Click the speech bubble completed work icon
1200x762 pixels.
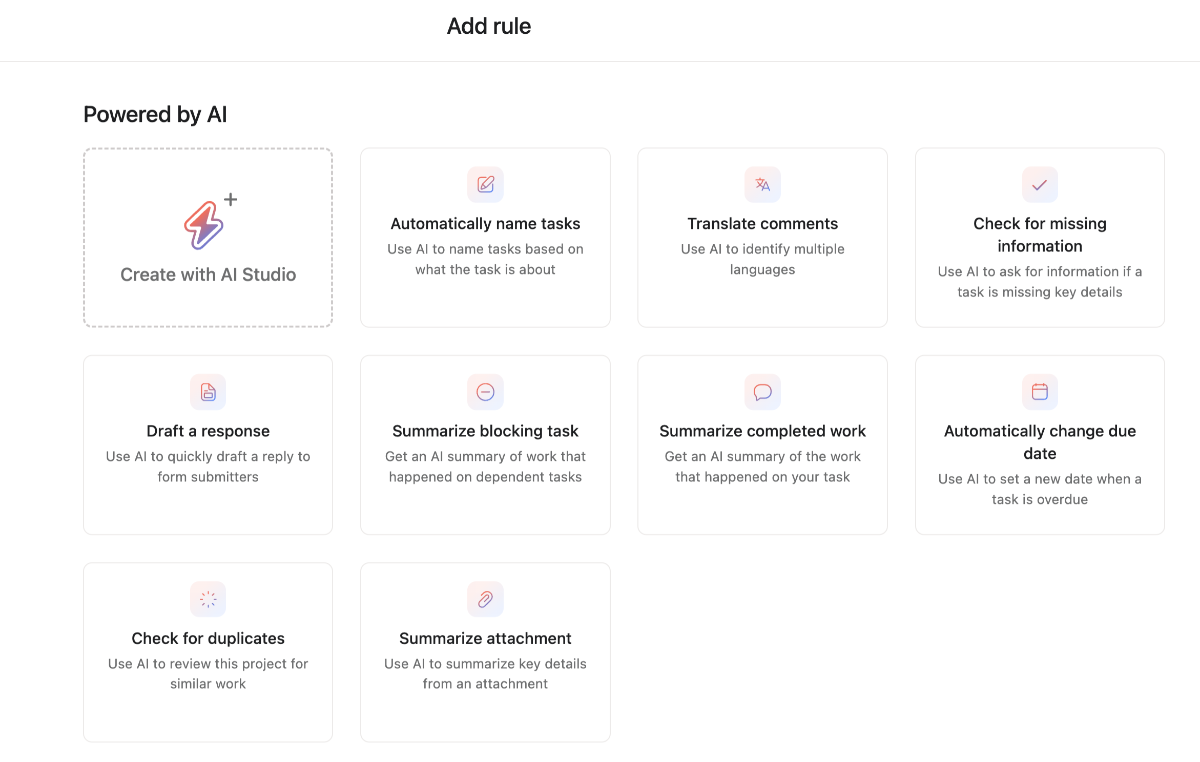pyautogui.click(x=762, y=392)
